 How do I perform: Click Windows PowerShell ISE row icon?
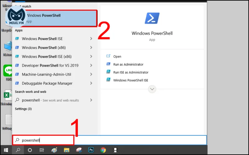click(x=17, y=38)
